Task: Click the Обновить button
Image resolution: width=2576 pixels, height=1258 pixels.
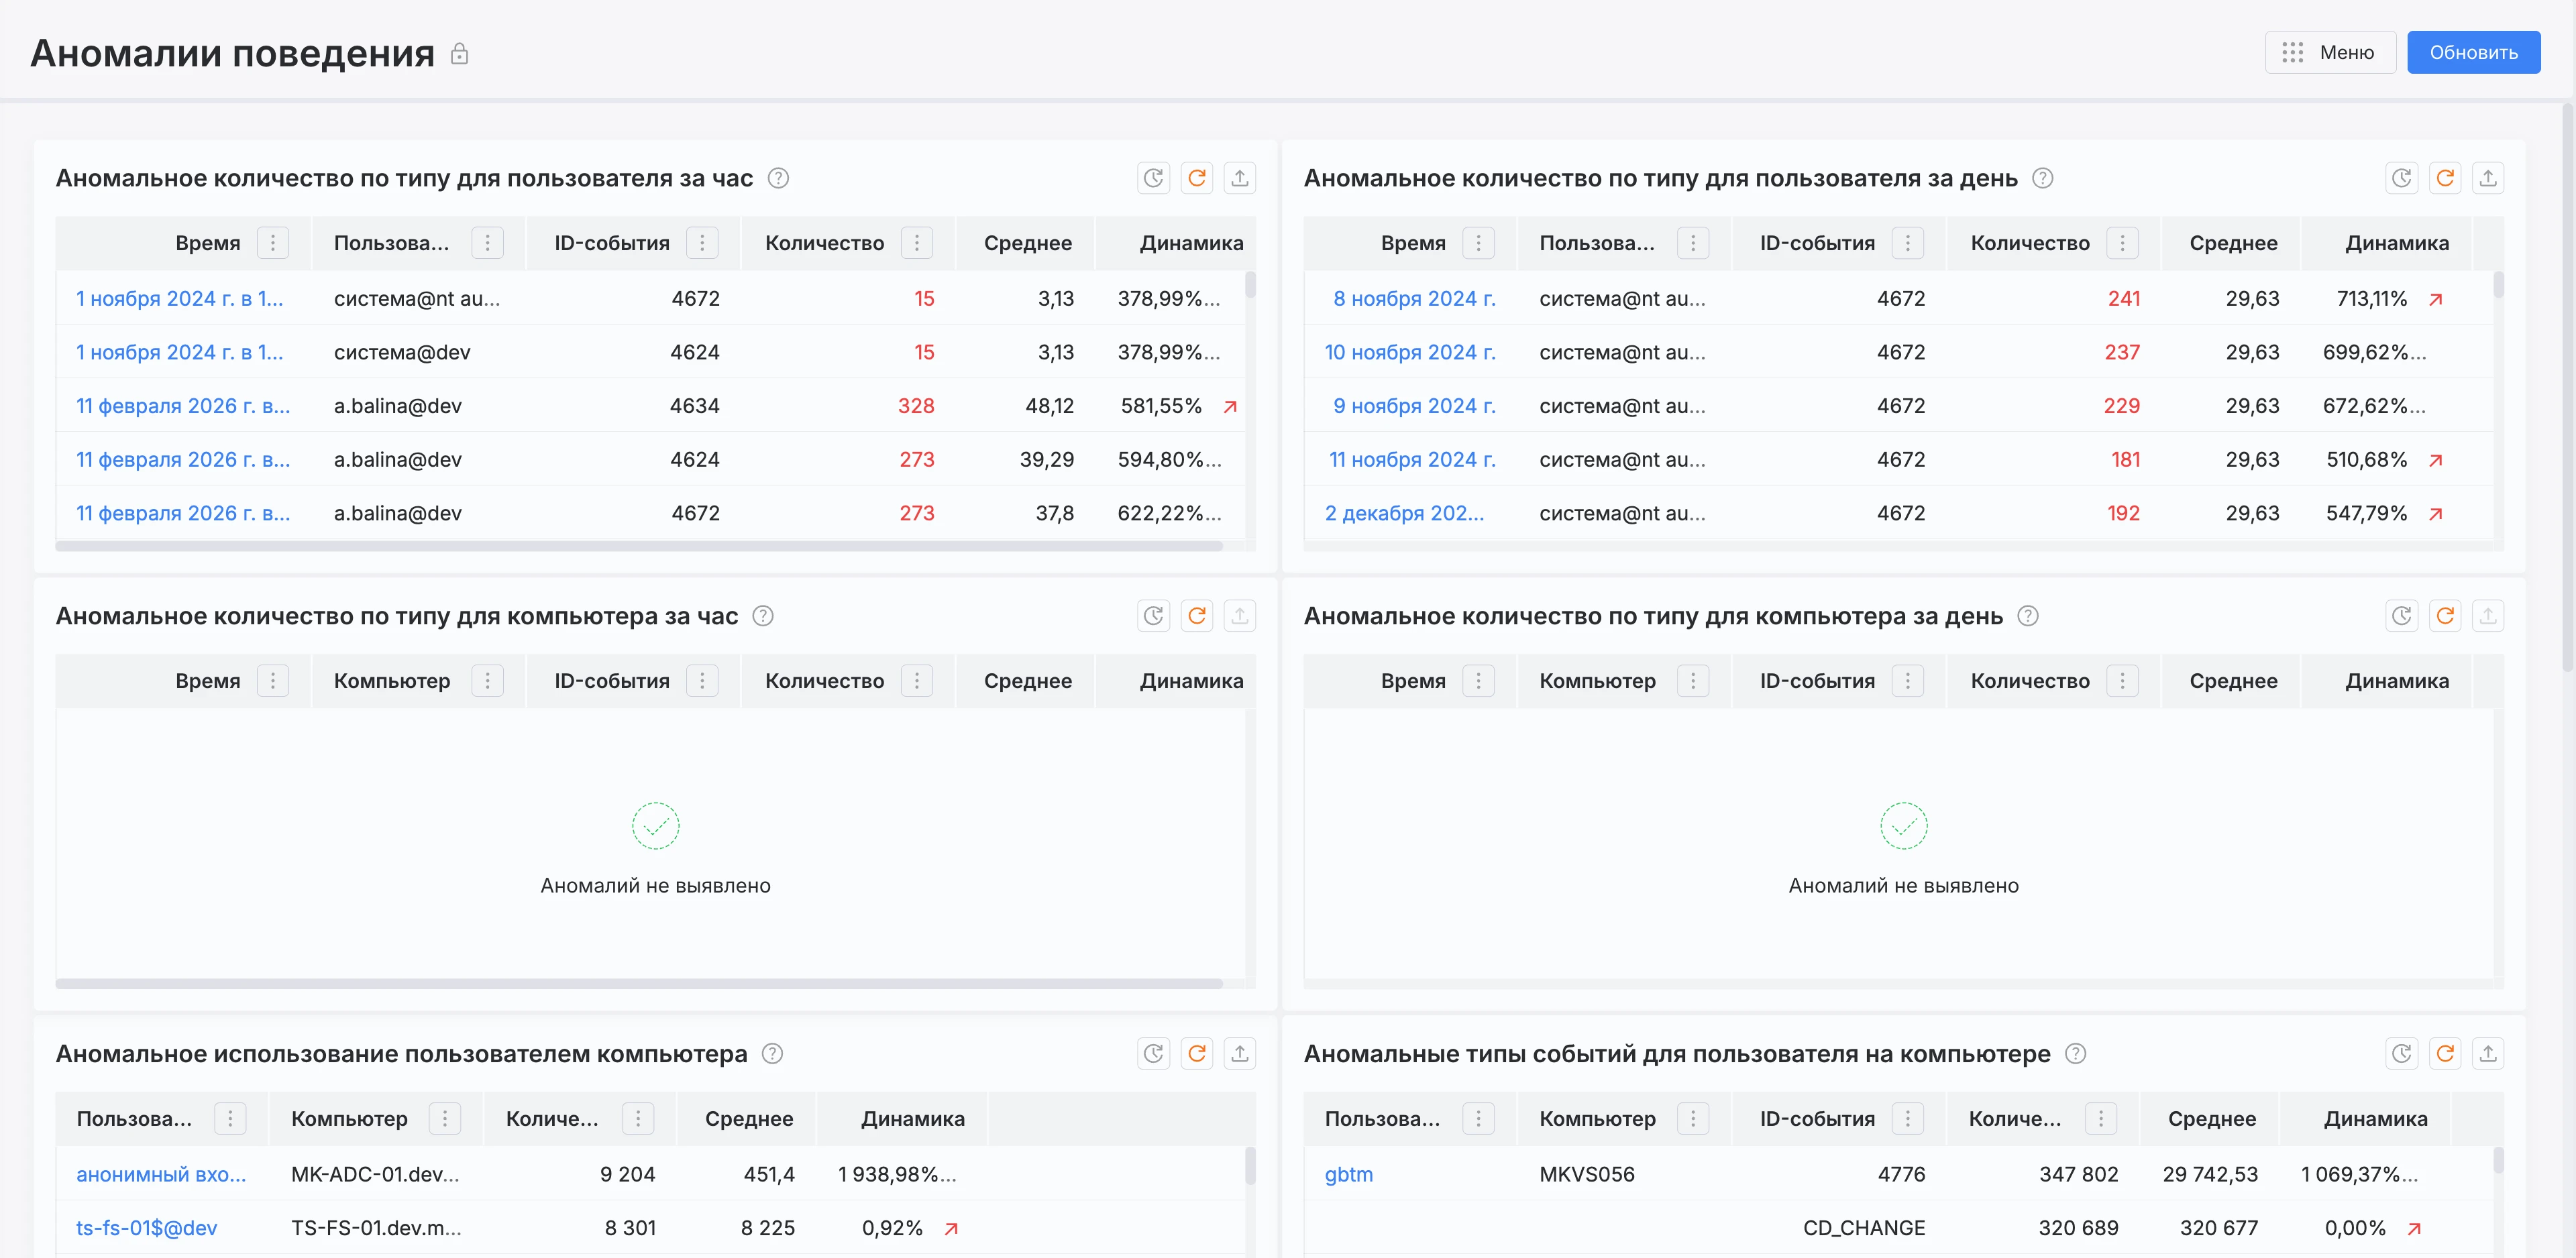Action: click(2473, 52)
